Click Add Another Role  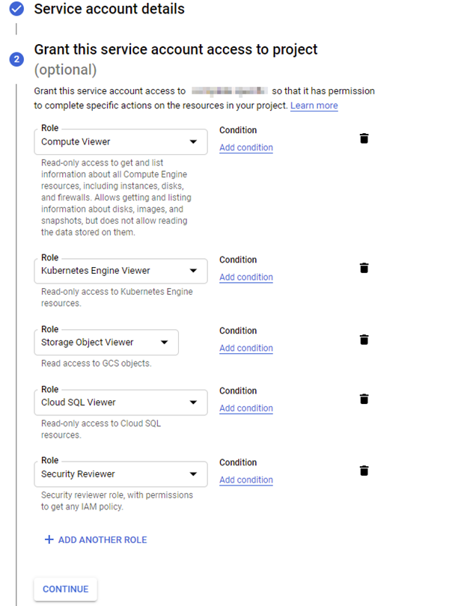(x=96, y=539)
